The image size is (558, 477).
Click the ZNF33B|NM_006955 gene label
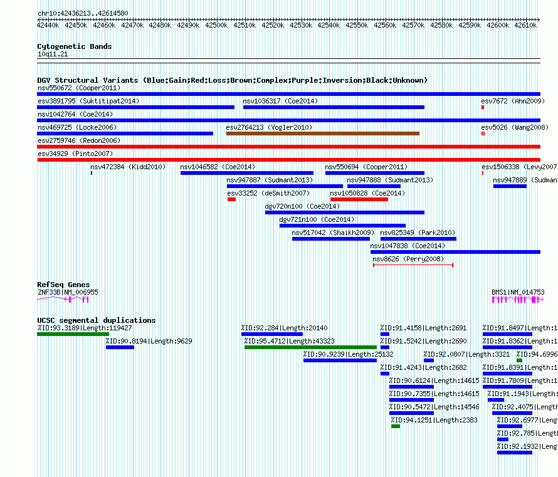(x=68, y=292)
